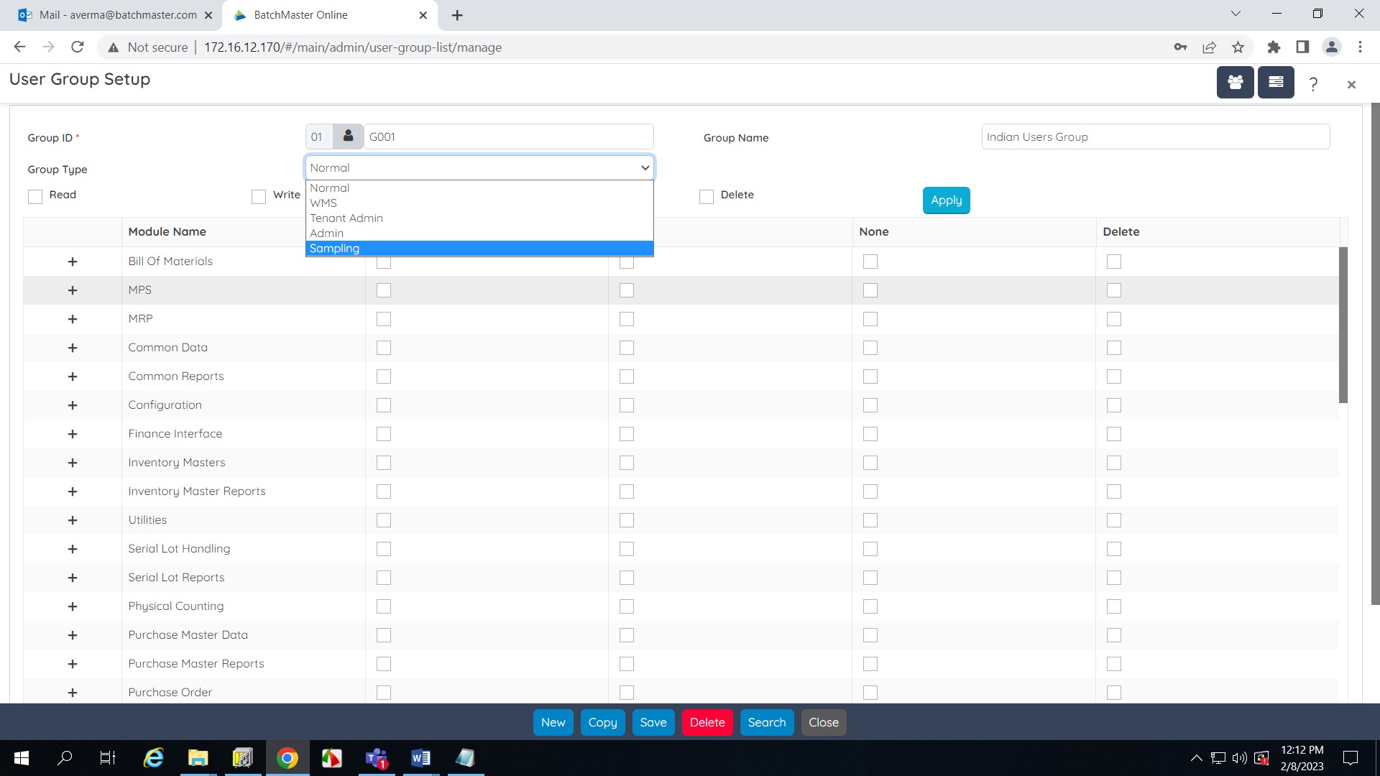
Task: Expand the Inventory Masters module row
Action: tap(73, 463)
